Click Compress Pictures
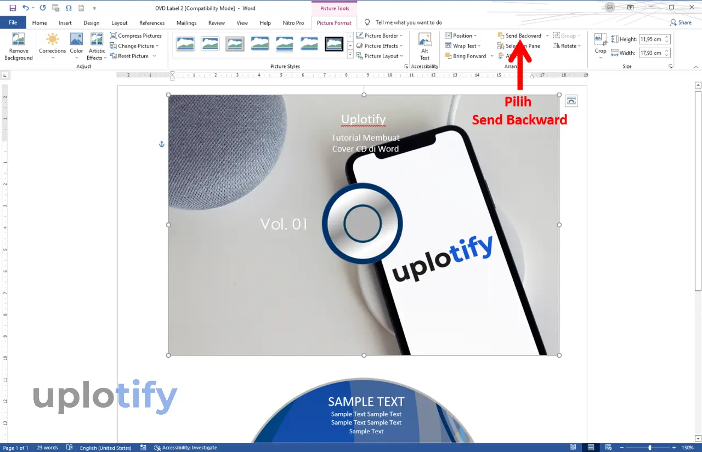 135,36
